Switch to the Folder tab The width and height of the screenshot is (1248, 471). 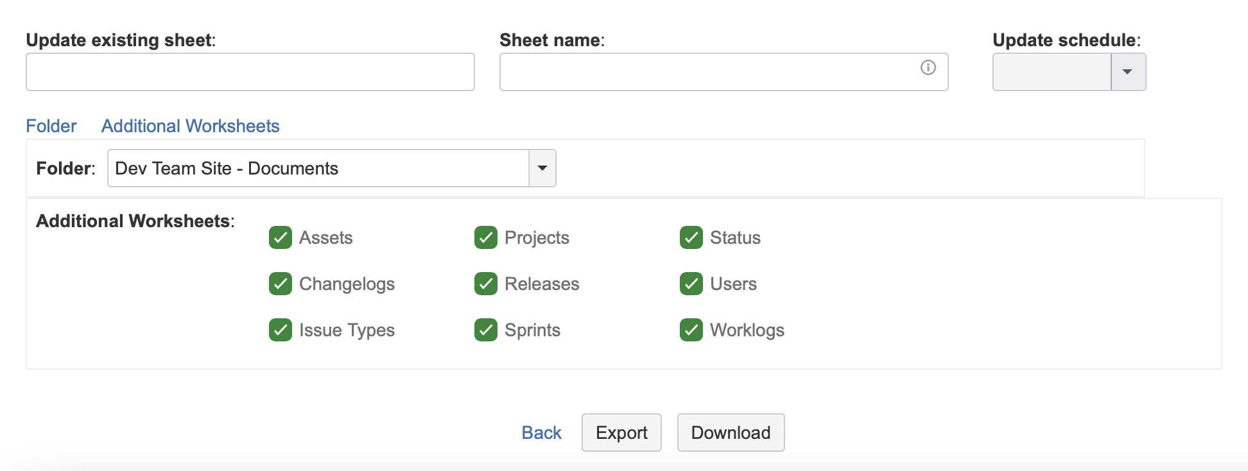(51, 126)
